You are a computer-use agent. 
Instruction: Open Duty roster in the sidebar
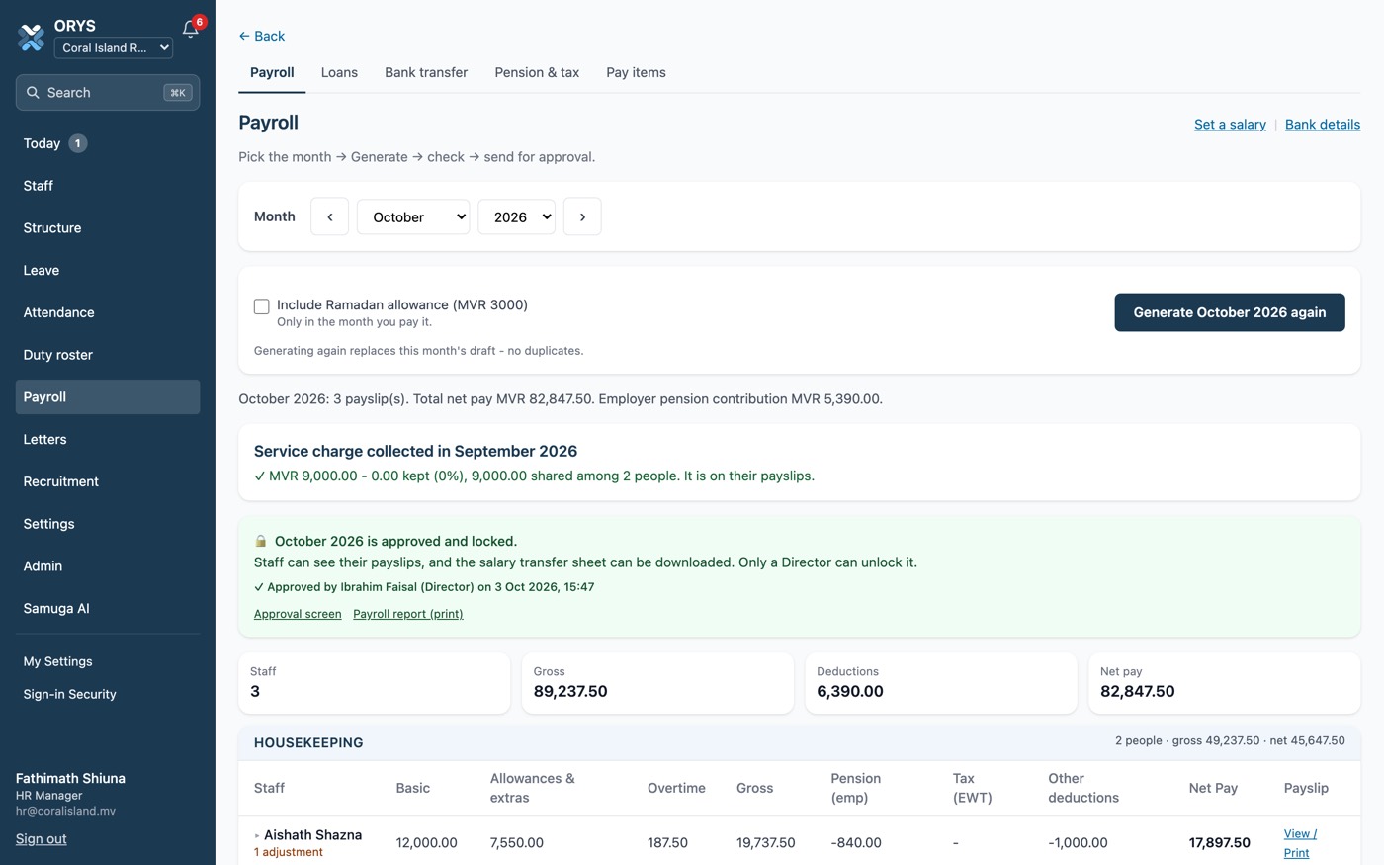click(108, 355)
